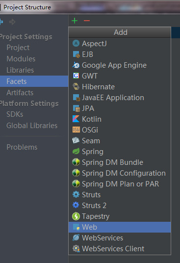Choose WebServices from the Add list
180x263 pixels.
[120, 238]
